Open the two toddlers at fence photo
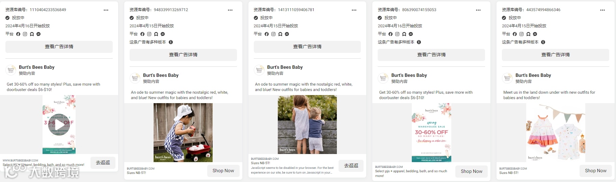 click(x=307, y=124)
